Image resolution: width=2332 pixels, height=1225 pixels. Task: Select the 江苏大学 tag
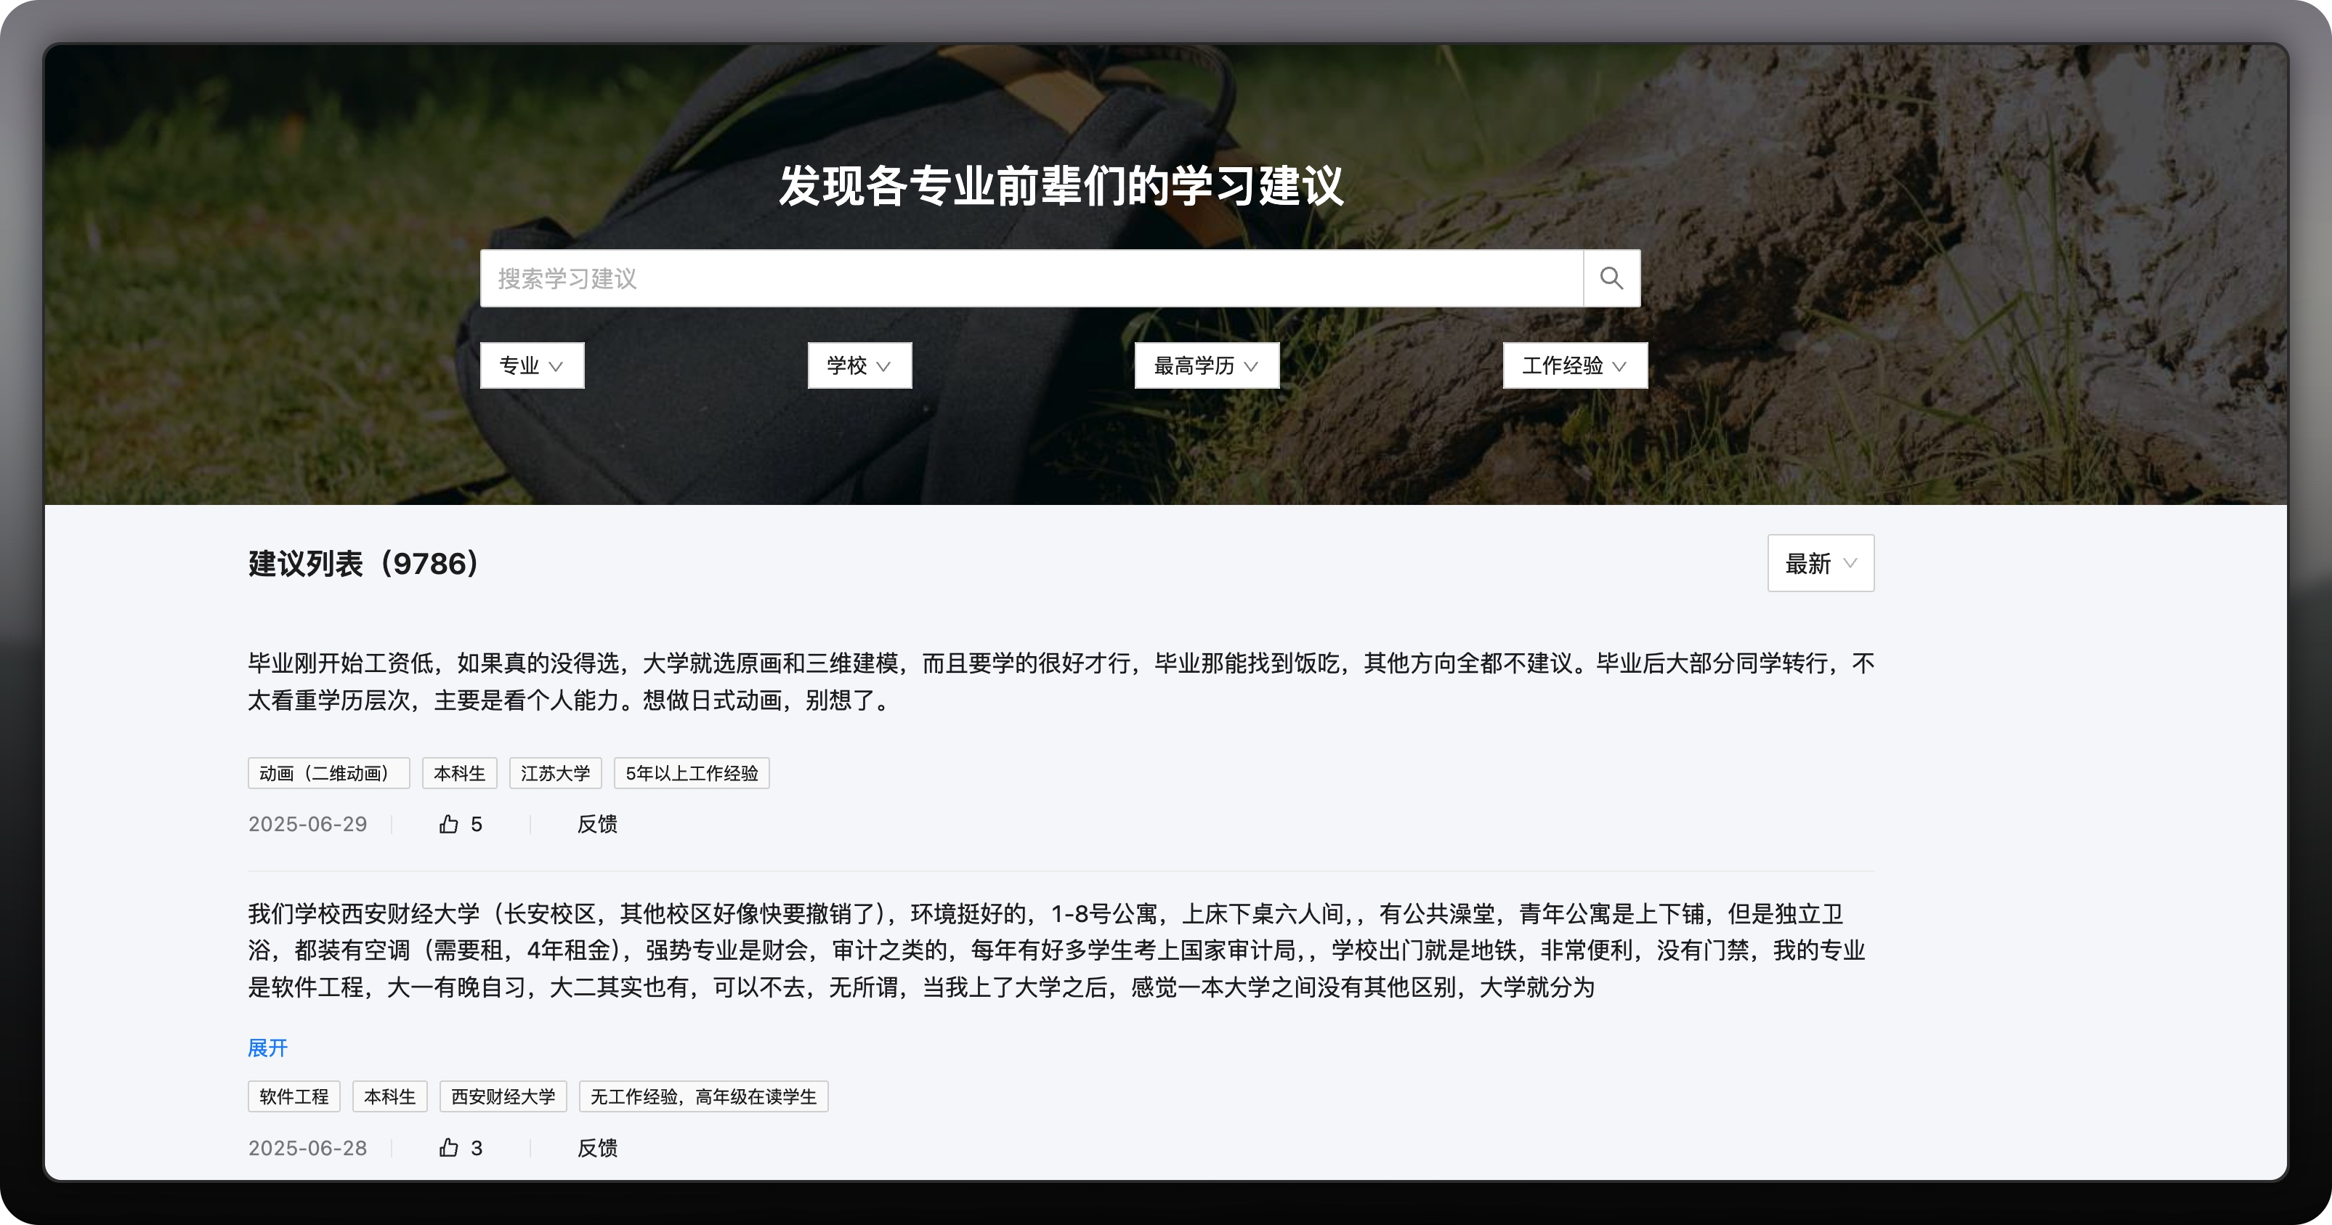click(x=555, y=773)
